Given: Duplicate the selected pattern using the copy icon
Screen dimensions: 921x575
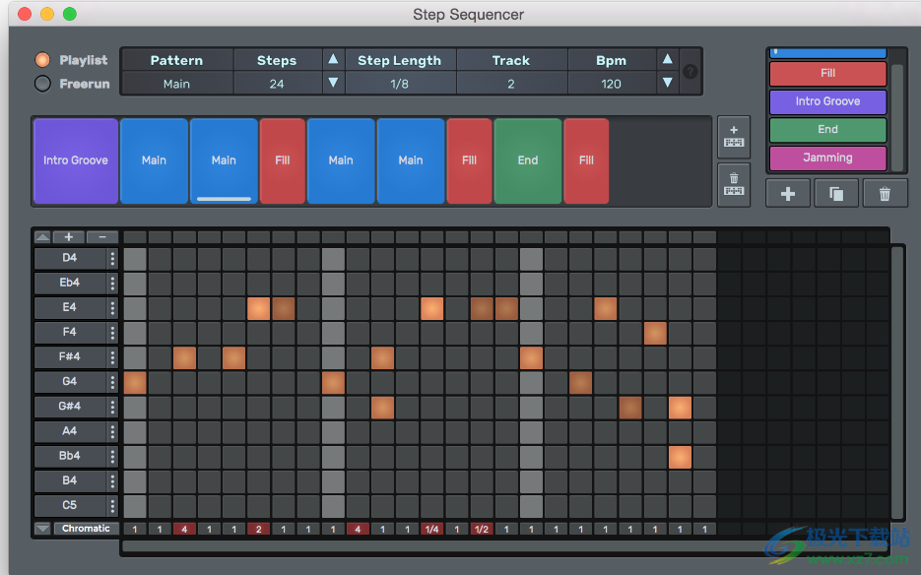Looking at the screenshot, I should 835,193.
